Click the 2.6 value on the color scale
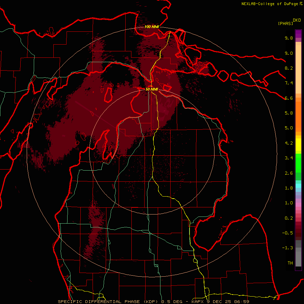The image size is (304, 304). (289, 173)
